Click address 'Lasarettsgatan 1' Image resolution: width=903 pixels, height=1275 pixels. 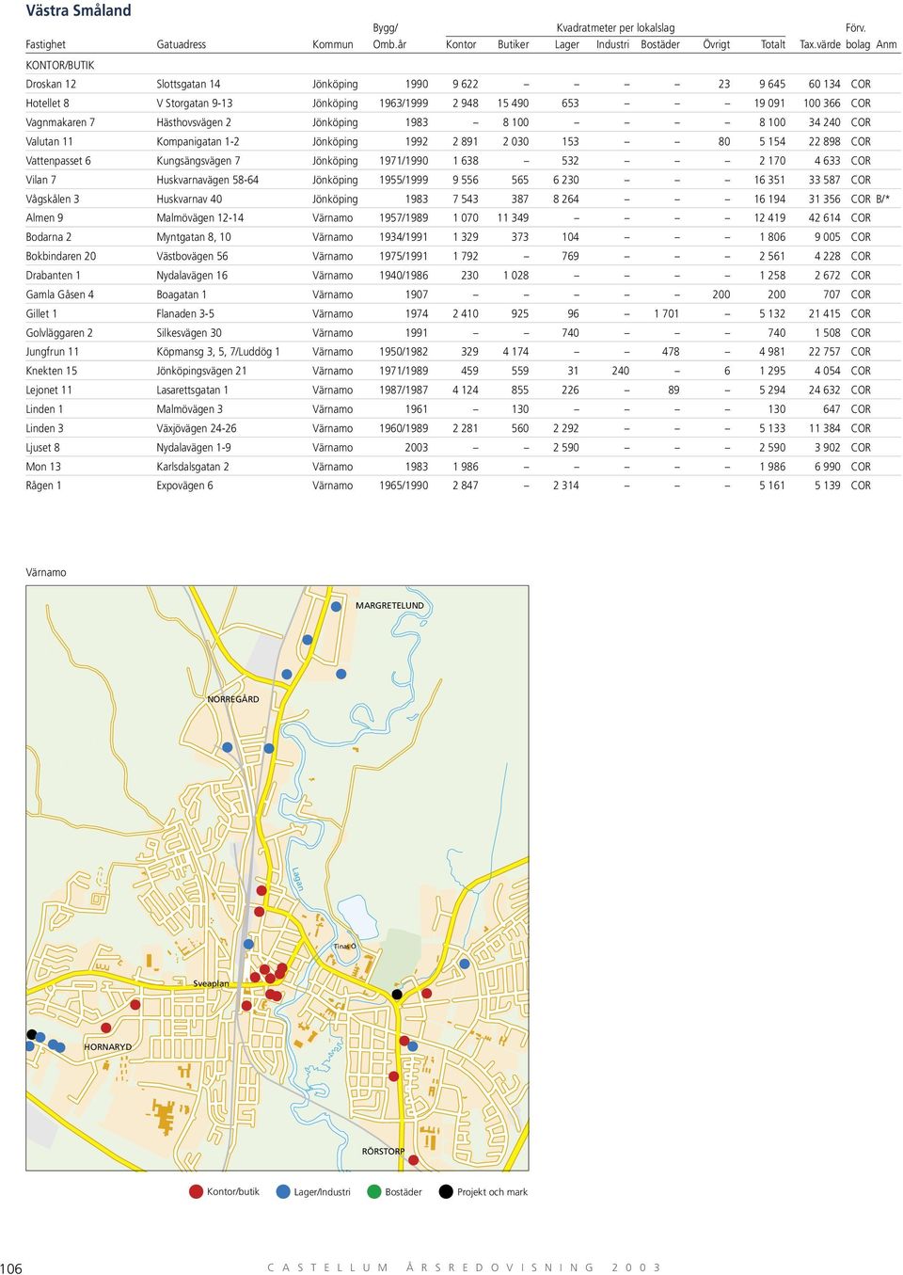coord(193,390)
